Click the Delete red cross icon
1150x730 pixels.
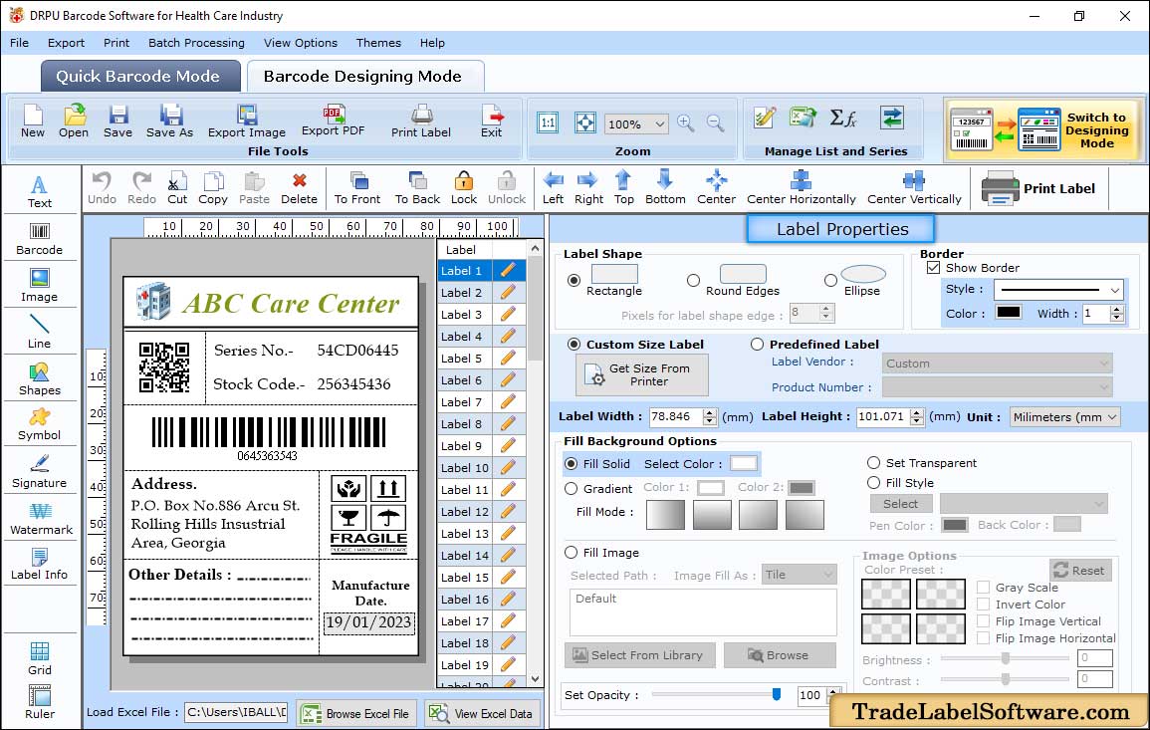[x=300, y=180]
